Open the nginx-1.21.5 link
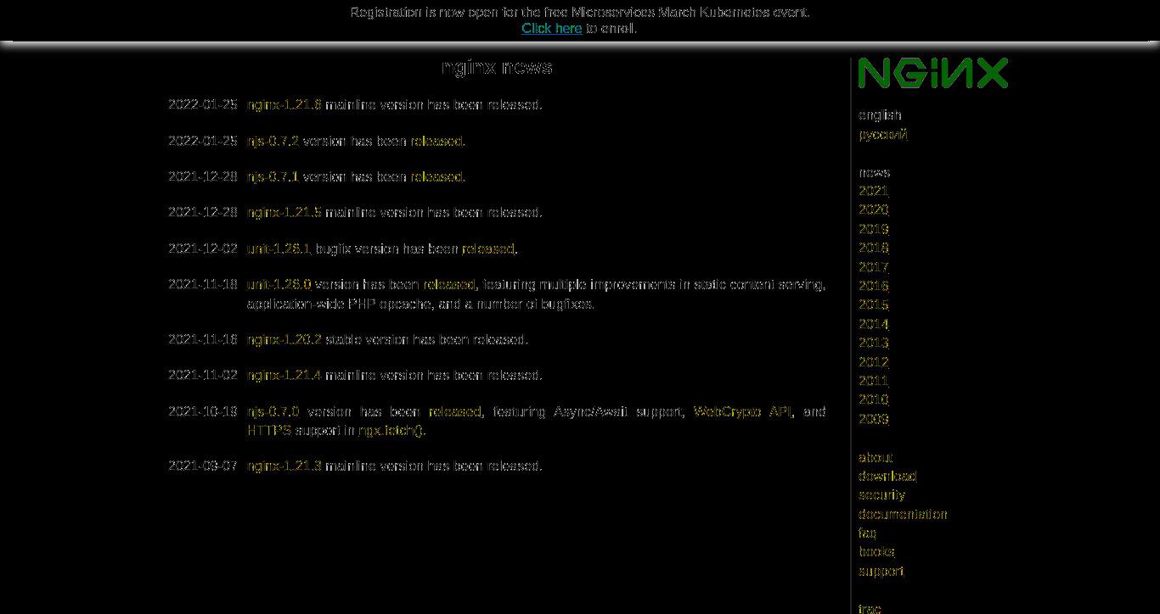The image size is (1160, 614). (x=284, y=212)
